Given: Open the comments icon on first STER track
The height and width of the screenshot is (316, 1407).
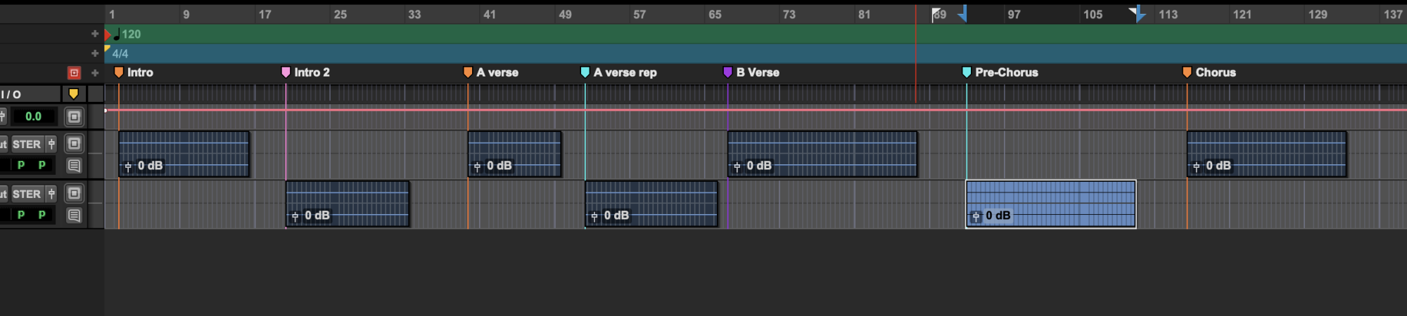Looking at the screenshot, I should (x=74, y=166).
